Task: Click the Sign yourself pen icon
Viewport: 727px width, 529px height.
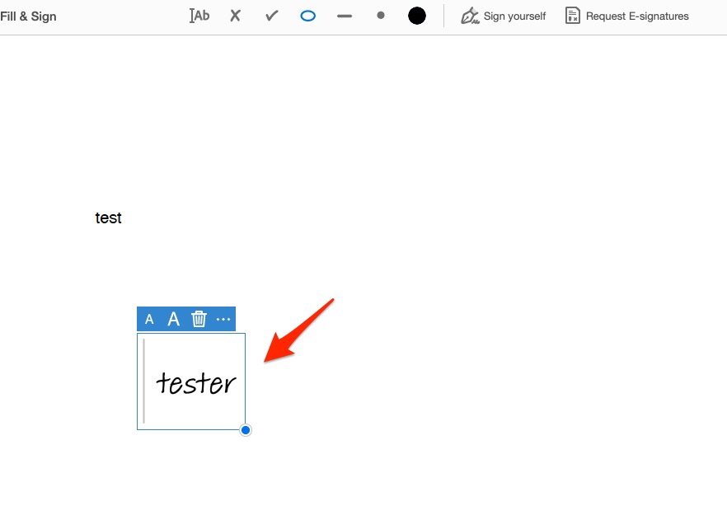Action: [x=470, y=16]
